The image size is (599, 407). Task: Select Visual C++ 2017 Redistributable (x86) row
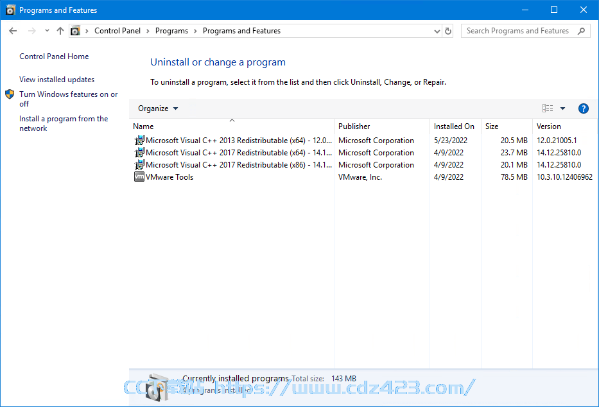(363, 165)
